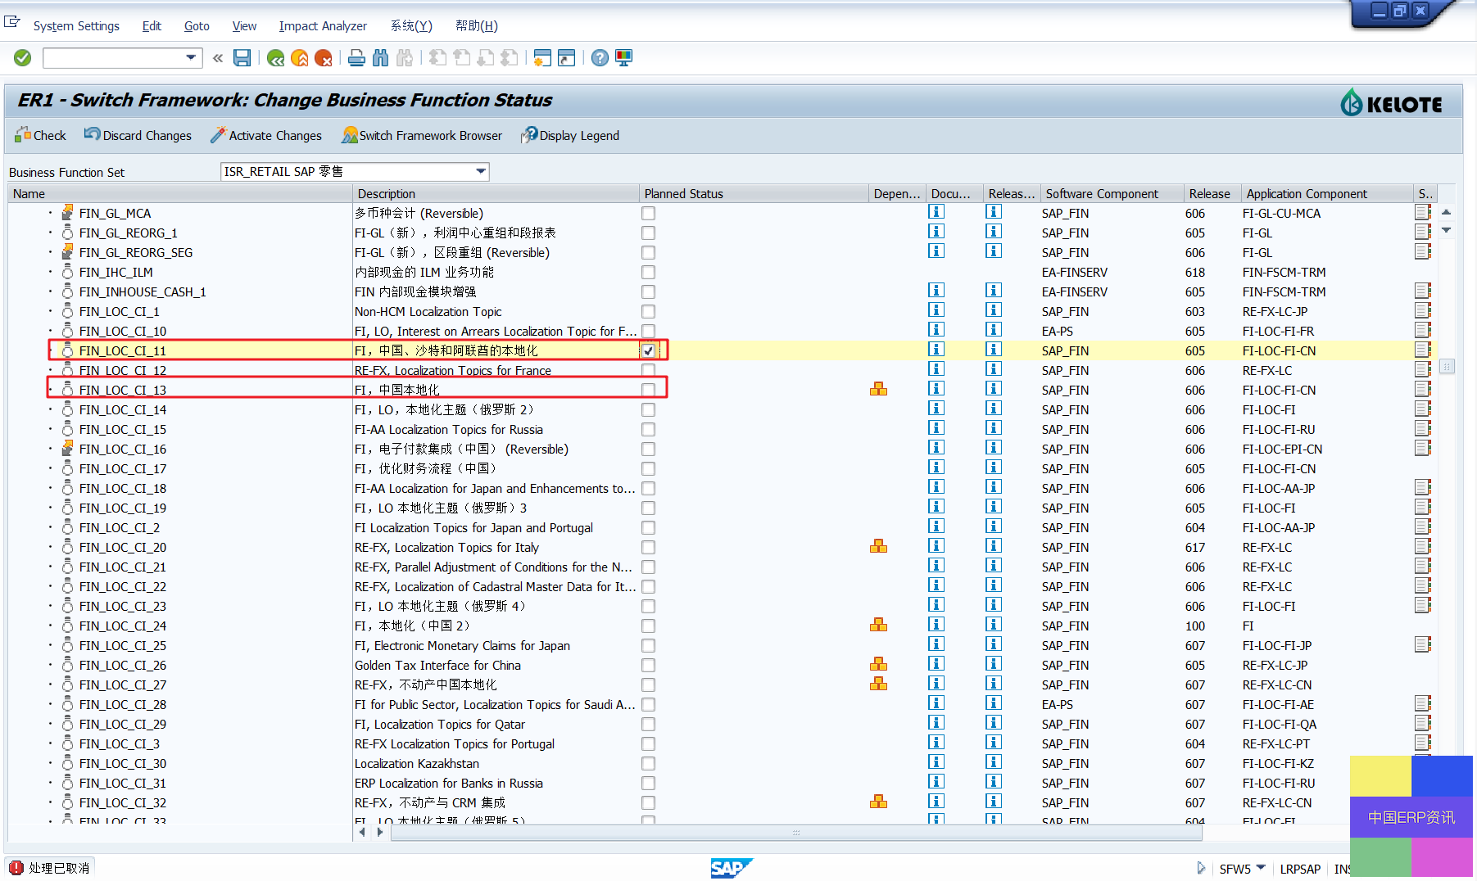Show dependencies icon for FIN_LOC_CI_24
Screen dimensions: 1477x881
878,625
